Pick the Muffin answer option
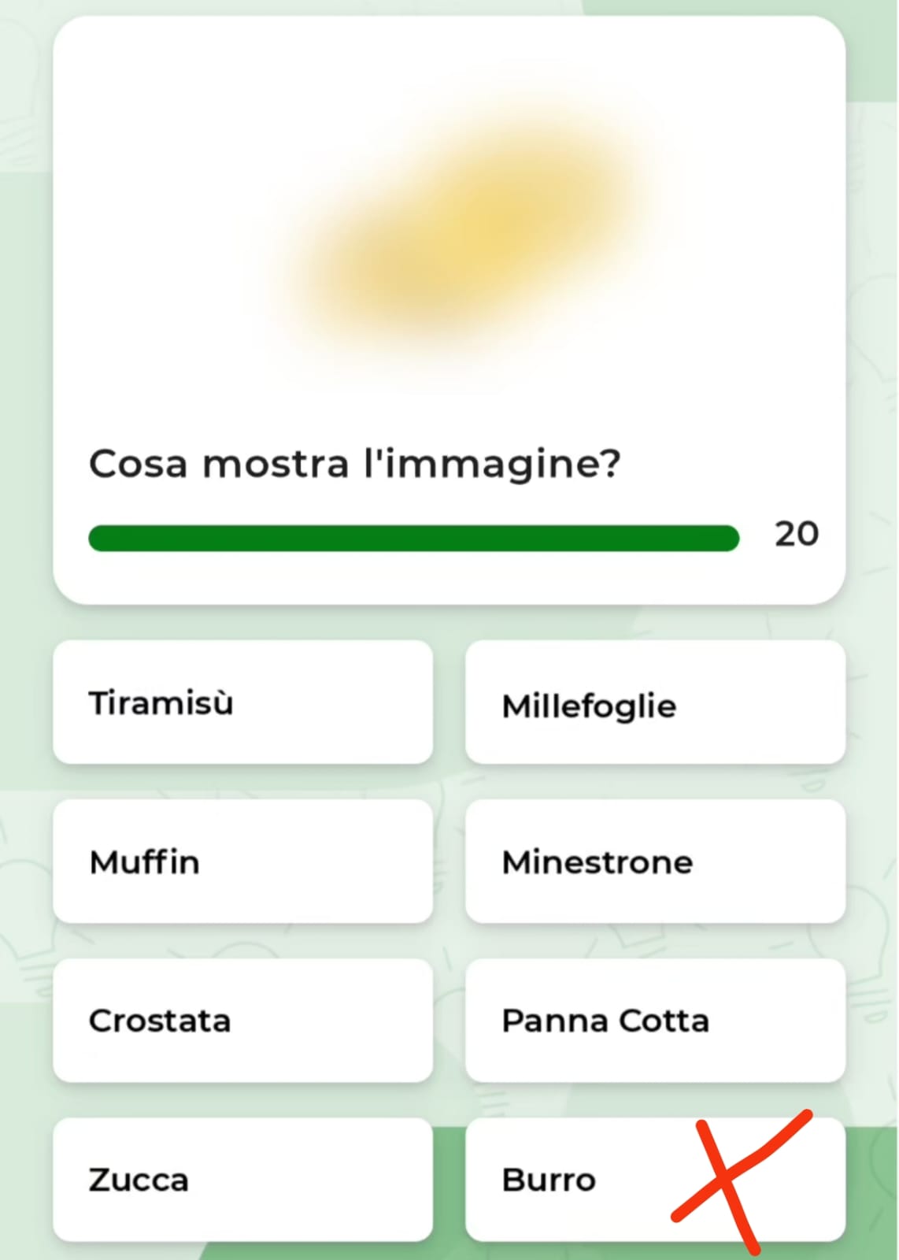The height and width of the screenshot is (1260, 899). click(x=242, y=862)
